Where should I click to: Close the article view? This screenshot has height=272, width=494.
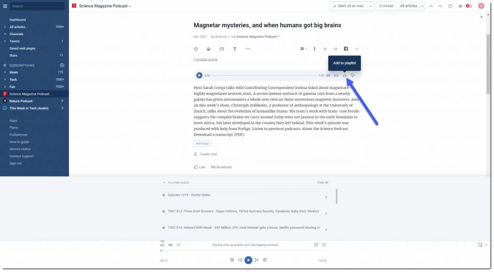[x=481, y=17]
